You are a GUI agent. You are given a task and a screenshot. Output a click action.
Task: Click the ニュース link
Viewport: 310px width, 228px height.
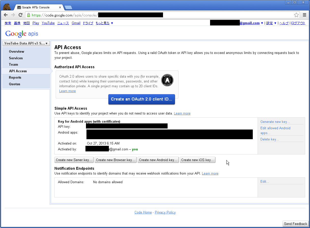coord(63,23)
